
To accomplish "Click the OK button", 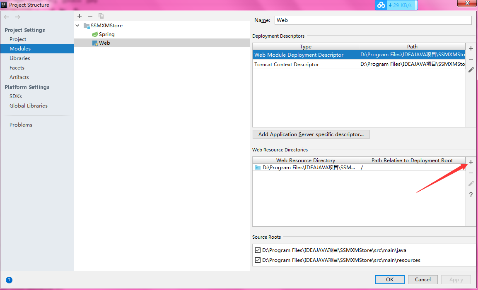I will (x=390, y=280).
